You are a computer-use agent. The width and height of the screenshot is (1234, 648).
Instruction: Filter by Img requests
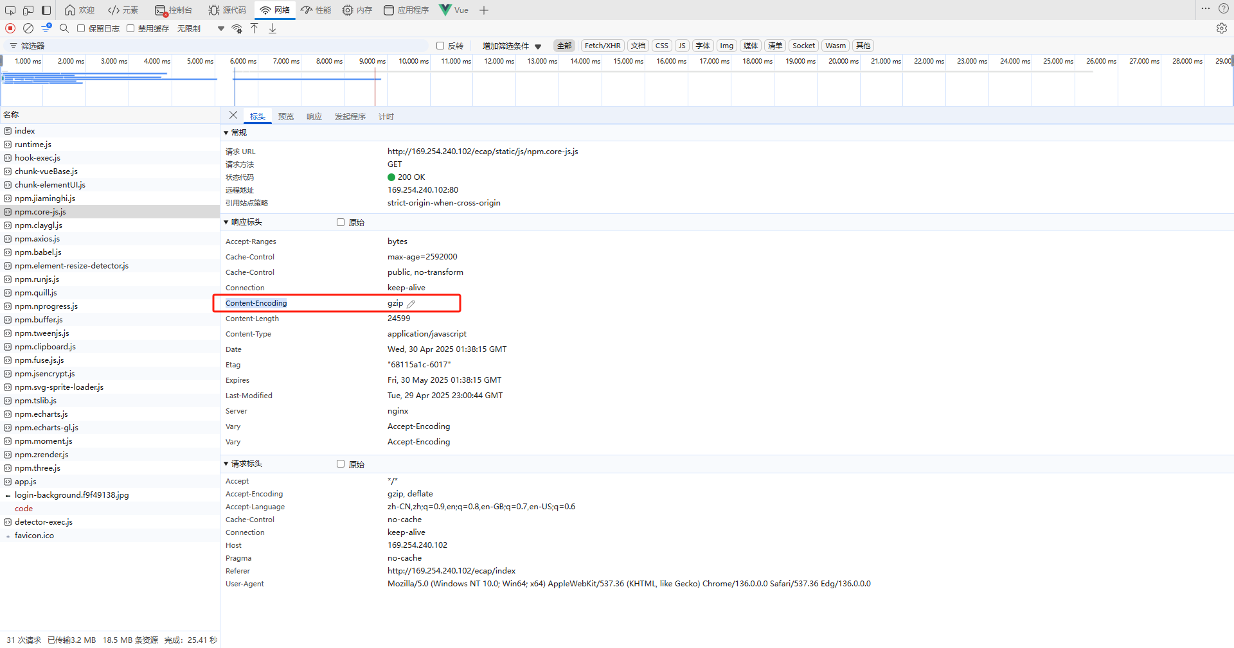727,46
